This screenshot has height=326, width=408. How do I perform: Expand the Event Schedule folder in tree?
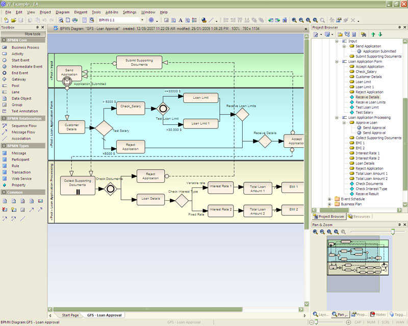click(329, 199)
